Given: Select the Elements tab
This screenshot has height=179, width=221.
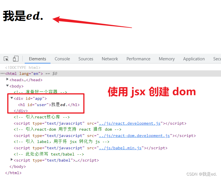Looking at the screenshot, I should click(38, 59).
